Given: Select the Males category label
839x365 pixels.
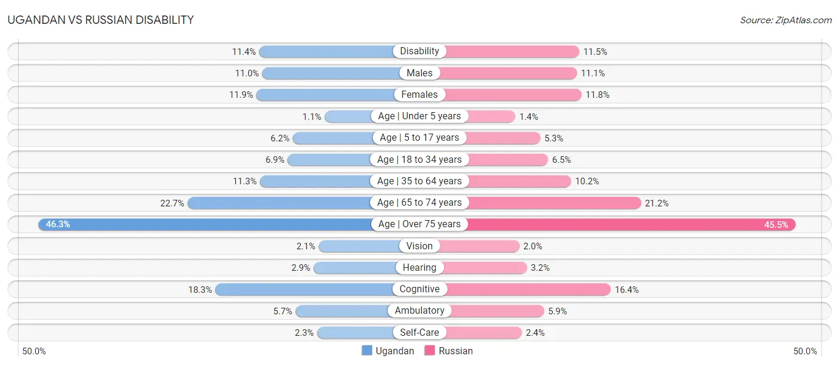Looking at the screenshot, I should pyautogui.click(x=419, y=73).
